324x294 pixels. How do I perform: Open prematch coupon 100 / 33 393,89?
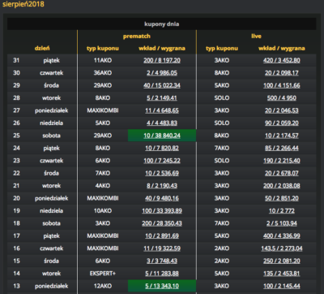162,210
